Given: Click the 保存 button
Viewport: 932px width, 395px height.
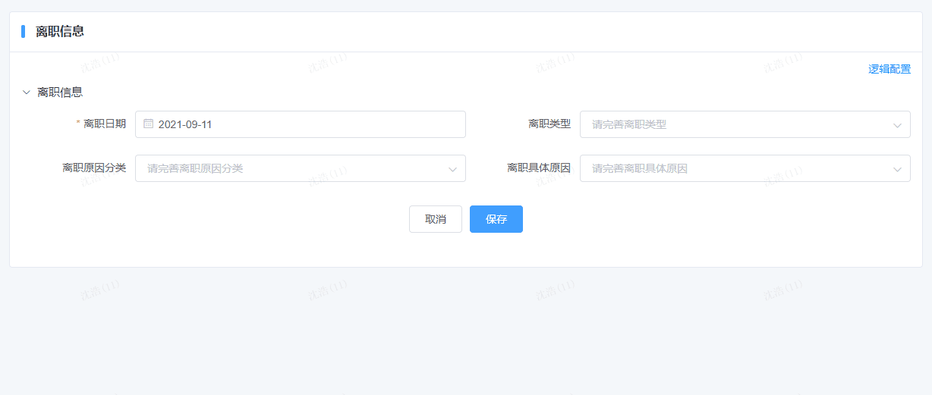Looking at the screenshot, I should pos(496,219).
